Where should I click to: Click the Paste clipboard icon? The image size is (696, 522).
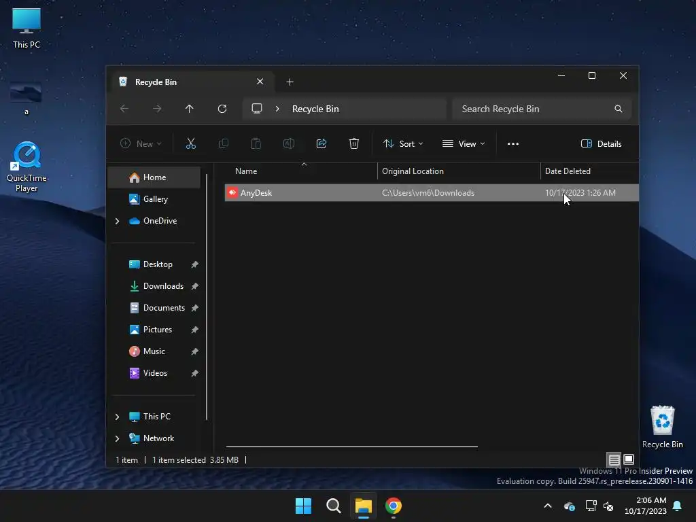click(x=256, y=143)
